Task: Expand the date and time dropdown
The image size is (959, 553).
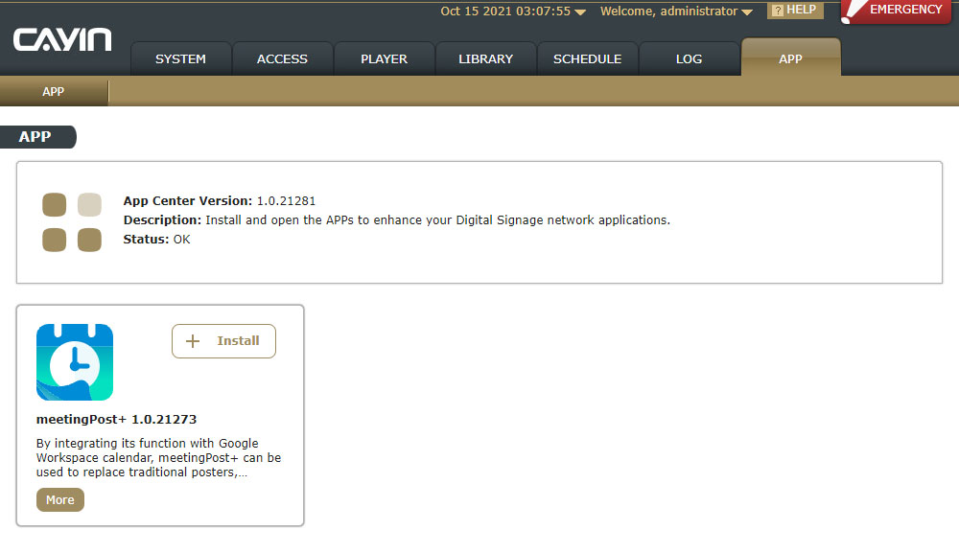Action: pos(580,12)
